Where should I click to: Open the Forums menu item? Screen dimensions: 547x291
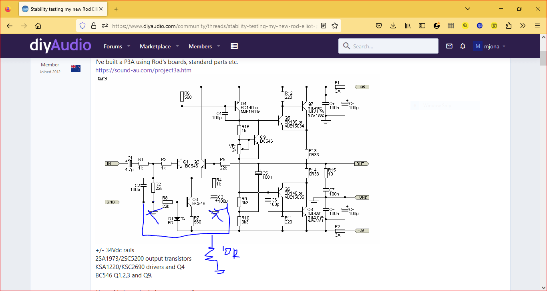113,46
